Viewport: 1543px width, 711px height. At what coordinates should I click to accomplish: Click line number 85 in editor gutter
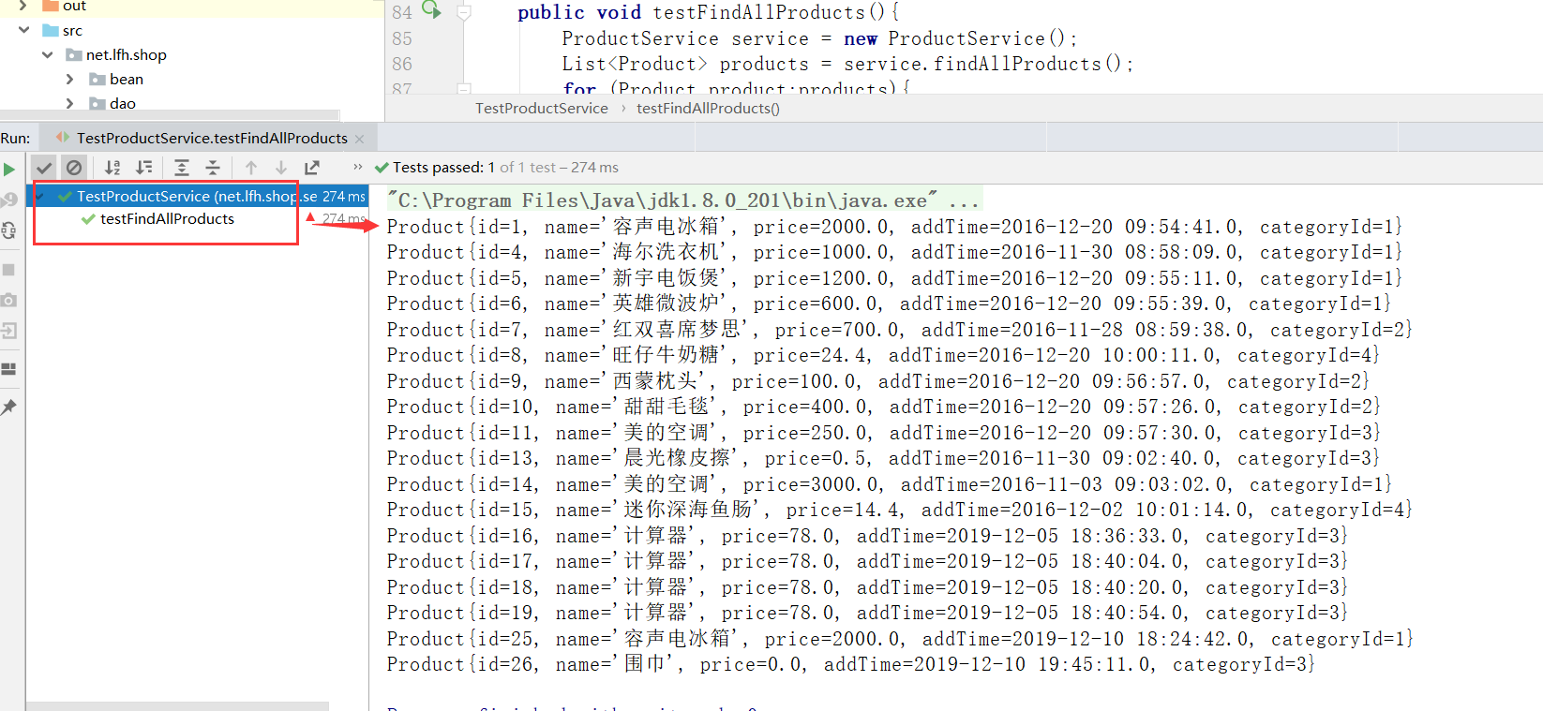tap(402, 38)
